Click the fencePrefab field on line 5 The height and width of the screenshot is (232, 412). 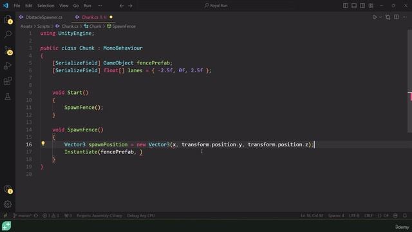click(x=153, y=63)
